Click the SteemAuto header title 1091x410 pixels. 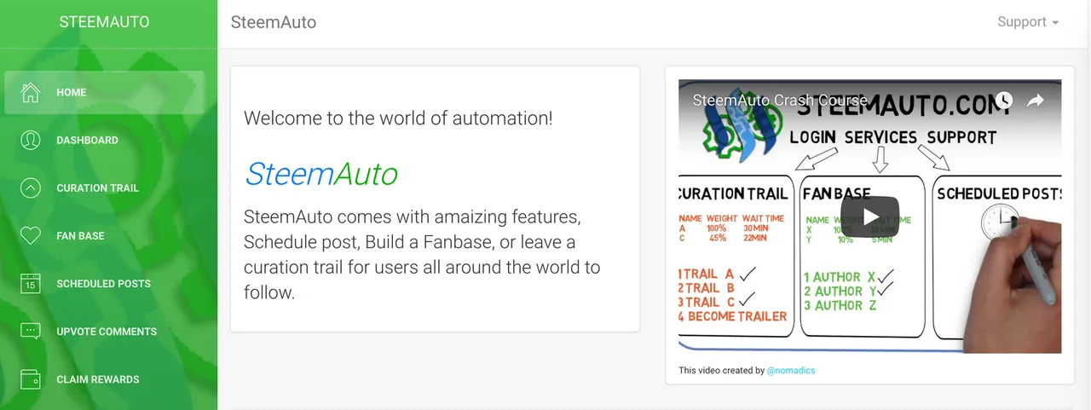pos(274,22)
